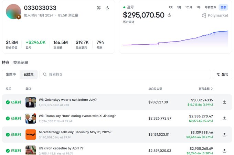
Task: Click the 盘口 column header
Action: pos(28,89)
